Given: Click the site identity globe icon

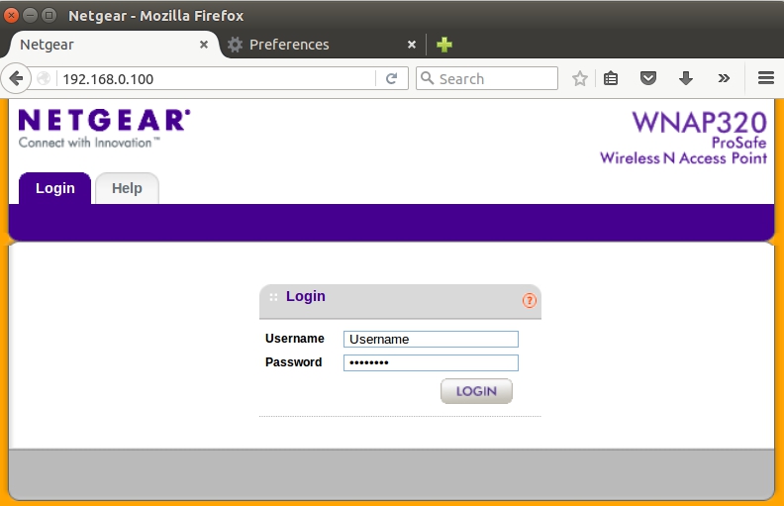Looking at the screenshot, I should pos(44,78).
